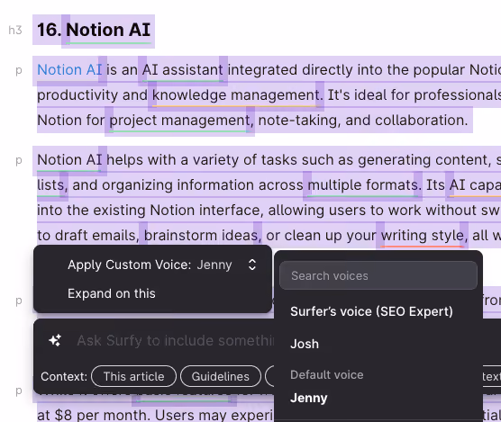The image size is (501, 422).
Task: Click the h3 block tag label
Action: pyautogui.click(x=15, y=31)
